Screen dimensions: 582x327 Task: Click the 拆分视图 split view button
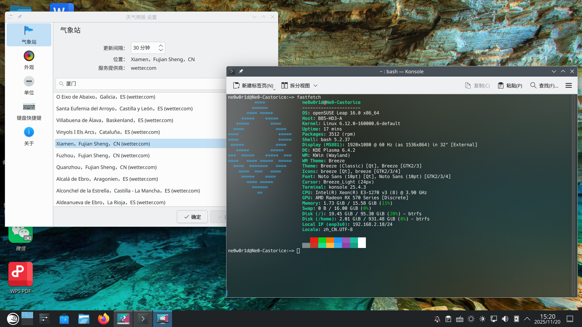click(296, 86)
